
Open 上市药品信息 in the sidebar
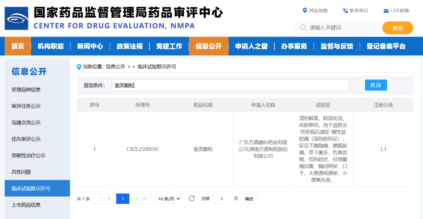point(26,205)
